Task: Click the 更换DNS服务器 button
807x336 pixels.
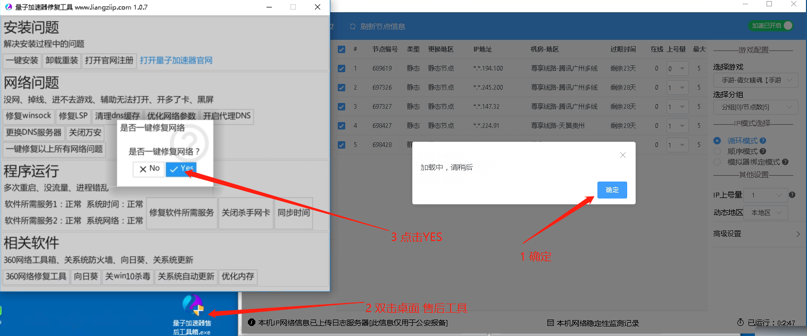Action: coord(34,132)
